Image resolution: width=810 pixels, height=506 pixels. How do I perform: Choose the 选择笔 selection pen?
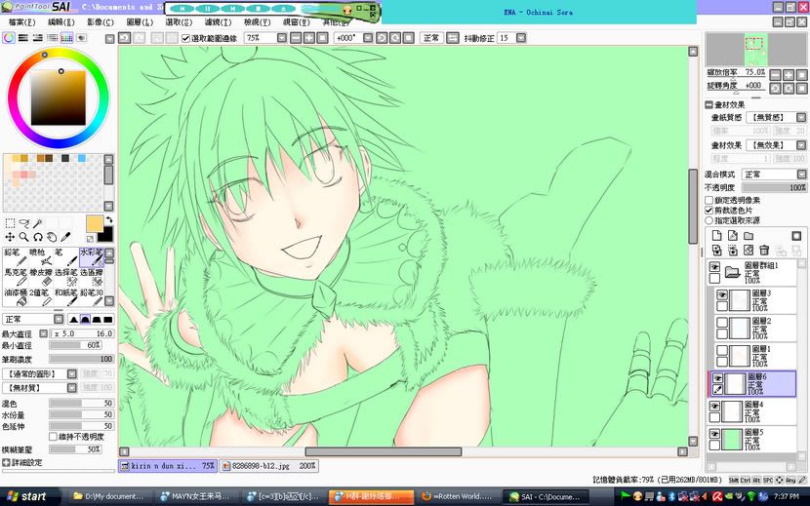click(x=65, y=277)
